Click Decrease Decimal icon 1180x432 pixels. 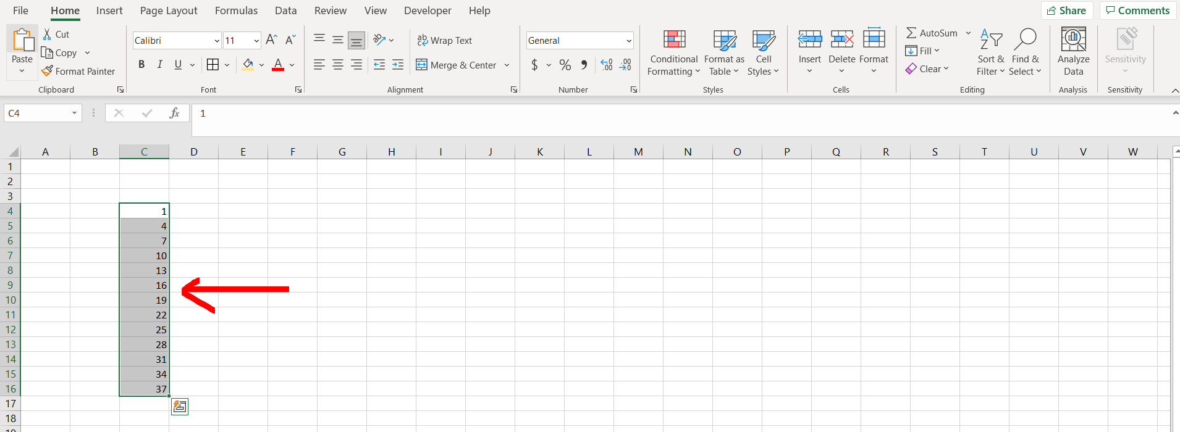625,65
